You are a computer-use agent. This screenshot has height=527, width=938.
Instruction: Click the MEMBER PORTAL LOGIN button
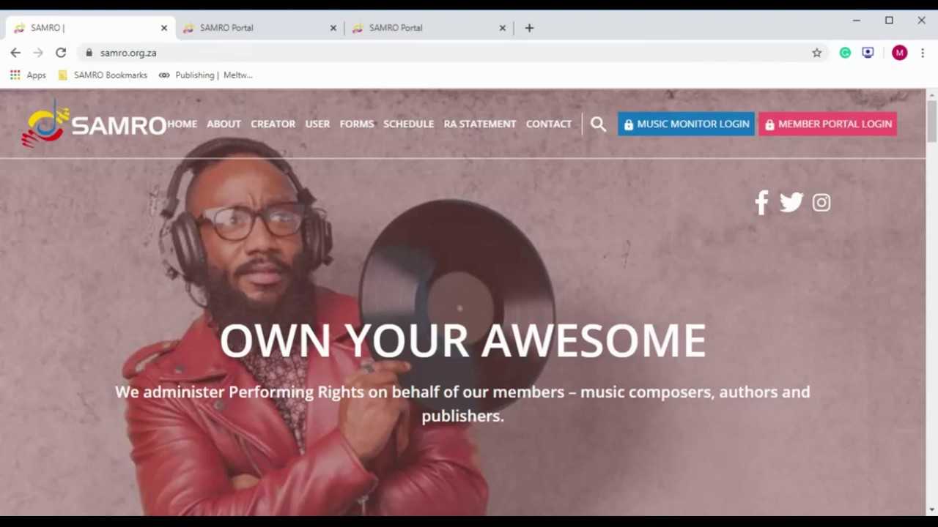(827, 124)
